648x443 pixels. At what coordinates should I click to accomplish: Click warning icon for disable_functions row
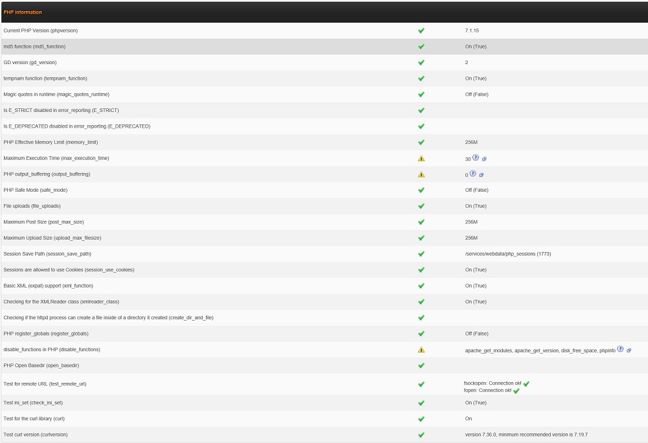click(421, 350)
